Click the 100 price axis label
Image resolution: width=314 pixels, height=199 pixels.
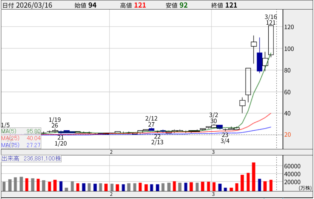click(x=289, y=49)
